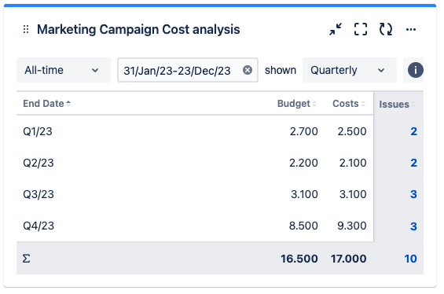Open the 2 issues link for Q2/23

tap(413, 163)
